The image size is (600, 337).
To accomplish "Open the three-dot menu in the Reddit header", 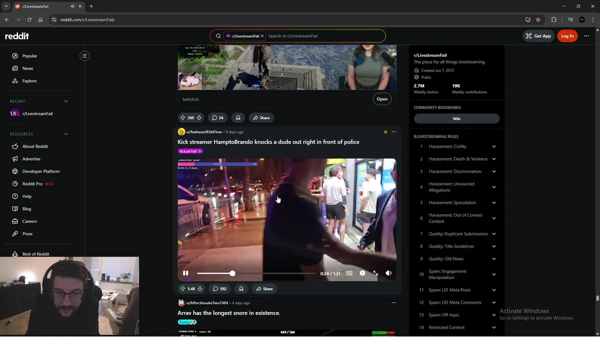I will tap(586, 36).
